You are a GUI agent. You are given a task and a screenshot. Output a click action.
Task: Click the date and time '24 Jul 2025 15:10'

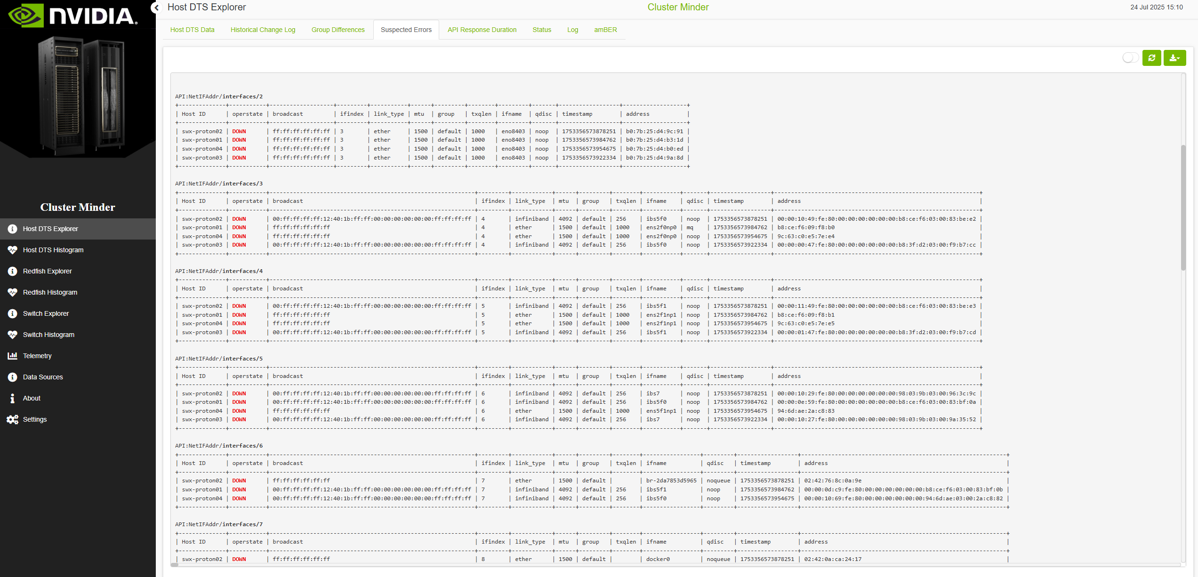(x=1157, y=7)
